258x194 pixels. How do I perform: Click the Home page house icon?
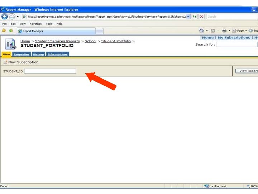tap(201, 31)
